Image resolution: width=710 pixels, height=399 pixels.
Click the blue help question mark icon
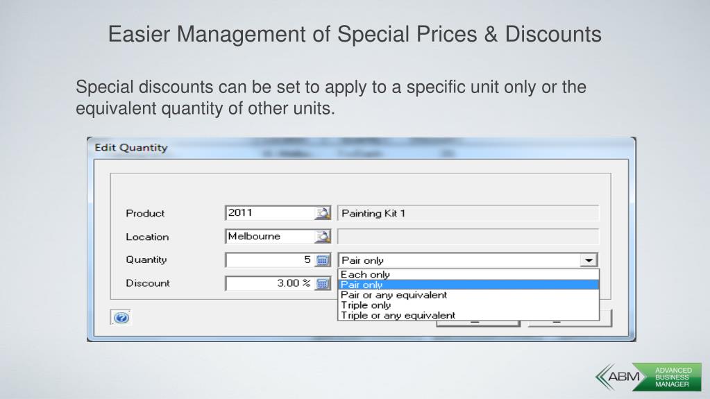tap(121, 318)
